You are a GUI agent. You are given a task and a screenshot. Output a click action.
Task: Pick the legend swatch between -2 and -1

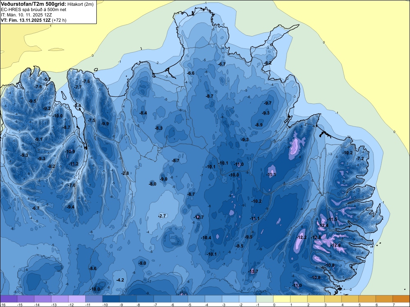[248, 299]
